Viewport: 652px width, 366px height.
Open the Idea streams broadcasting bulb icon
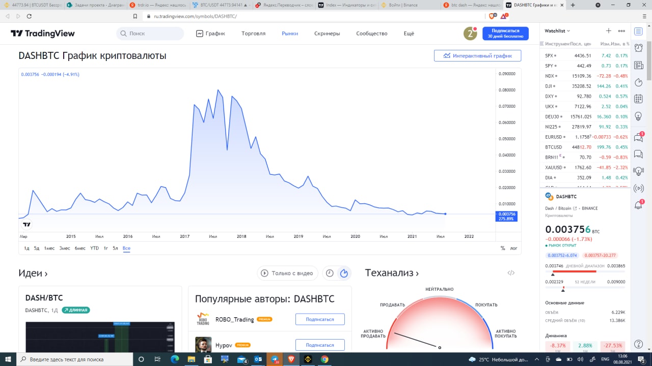638,171
